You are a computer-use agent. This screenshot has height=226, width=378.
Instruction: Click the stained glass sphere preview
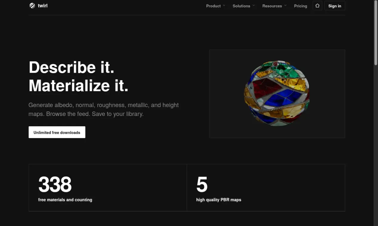(277, 94)
